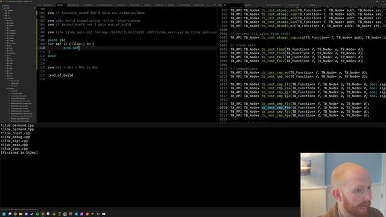Collapse the fold arrow at line 109
386x217 pixels.
[46, 44]
